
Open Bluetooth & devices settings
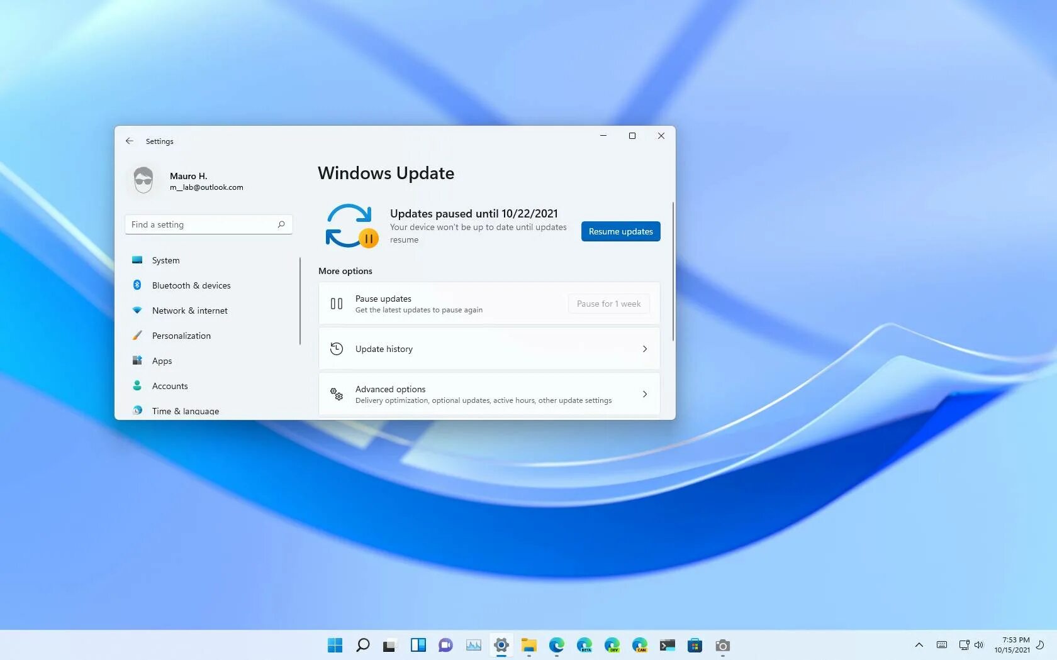138,285
